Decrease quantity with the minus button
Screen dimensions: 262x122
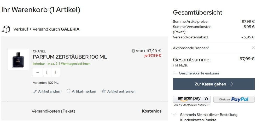[38, 72]
